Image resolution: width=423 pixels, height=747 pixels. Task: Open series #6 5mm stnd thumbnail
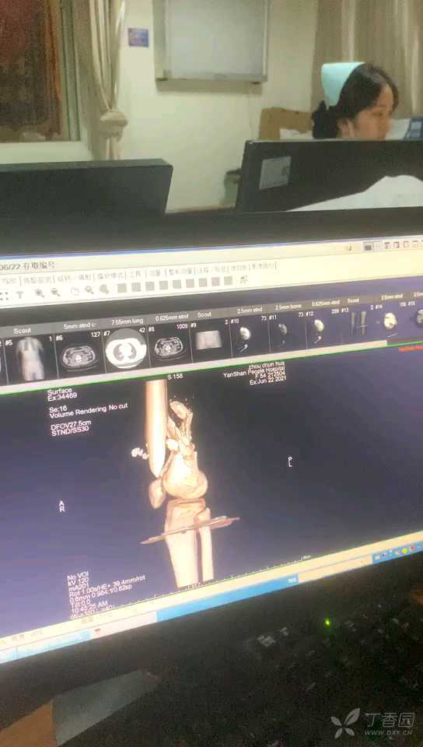pos(79,355)
